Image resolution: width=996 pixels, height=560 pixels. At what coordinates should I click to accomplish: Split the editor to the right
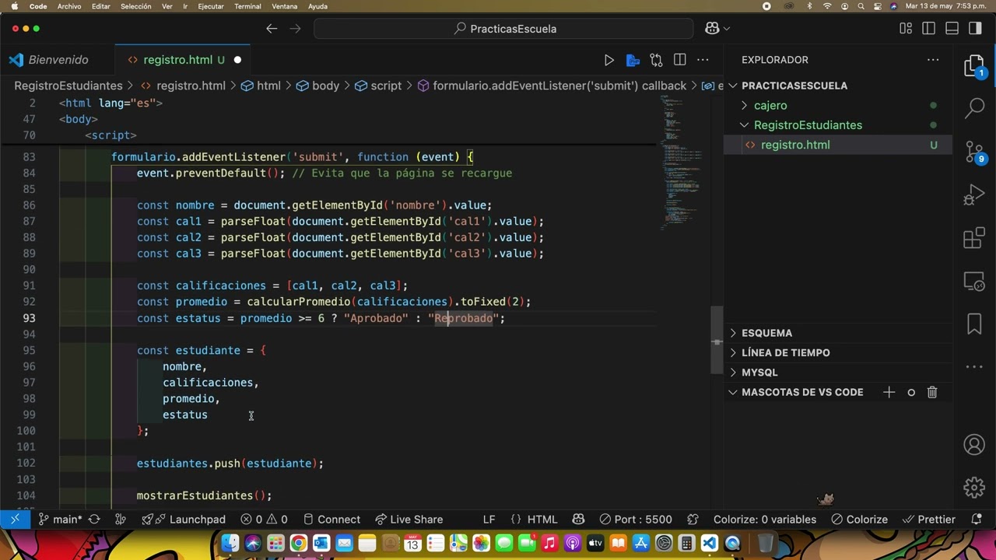[679, 60]
